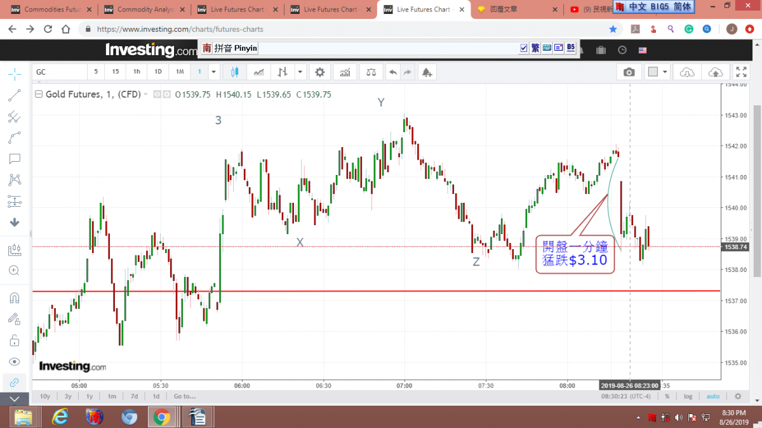Select the trend line drawing tool
Image resolution: width=762 pixels, height=428 pixels.
[x=14, y=96]
